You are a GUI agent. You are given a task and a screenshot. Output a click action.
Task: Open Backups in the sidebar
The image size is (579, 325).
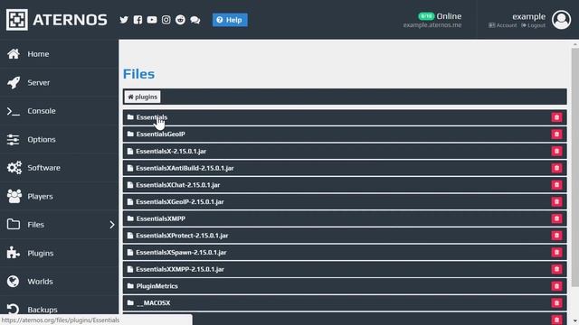(59, 310)
